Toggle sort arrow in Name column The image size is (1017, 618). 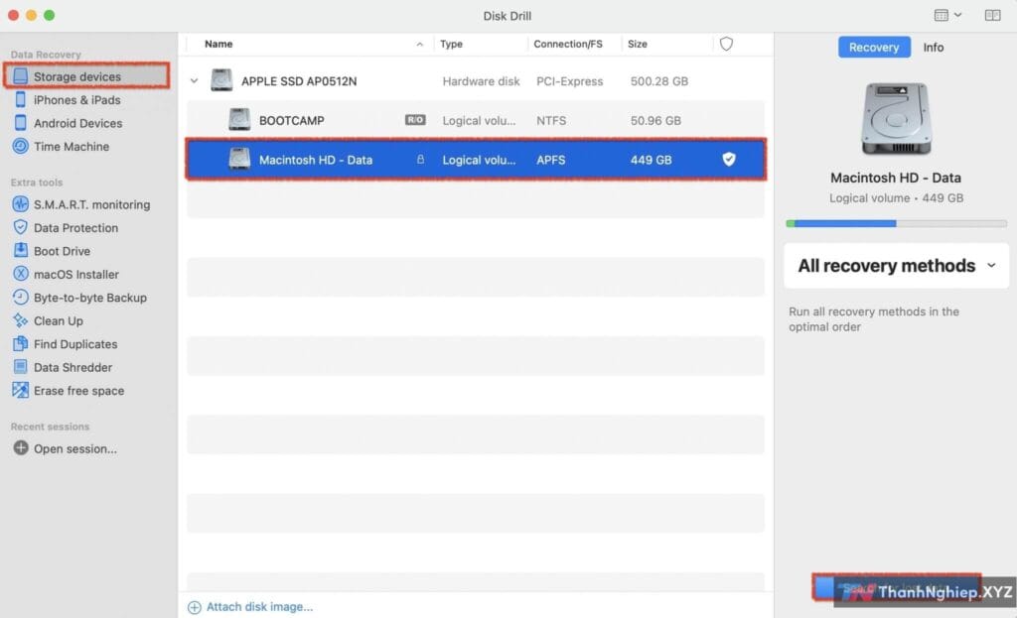tap(420, 44)
